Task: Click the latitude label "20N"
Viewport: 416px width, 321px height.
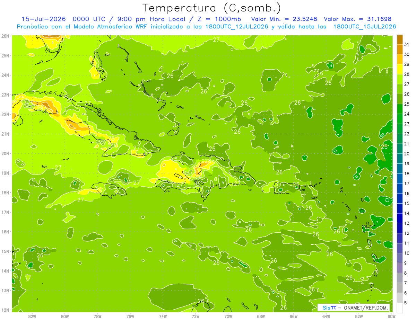Action: click(5, 153)
